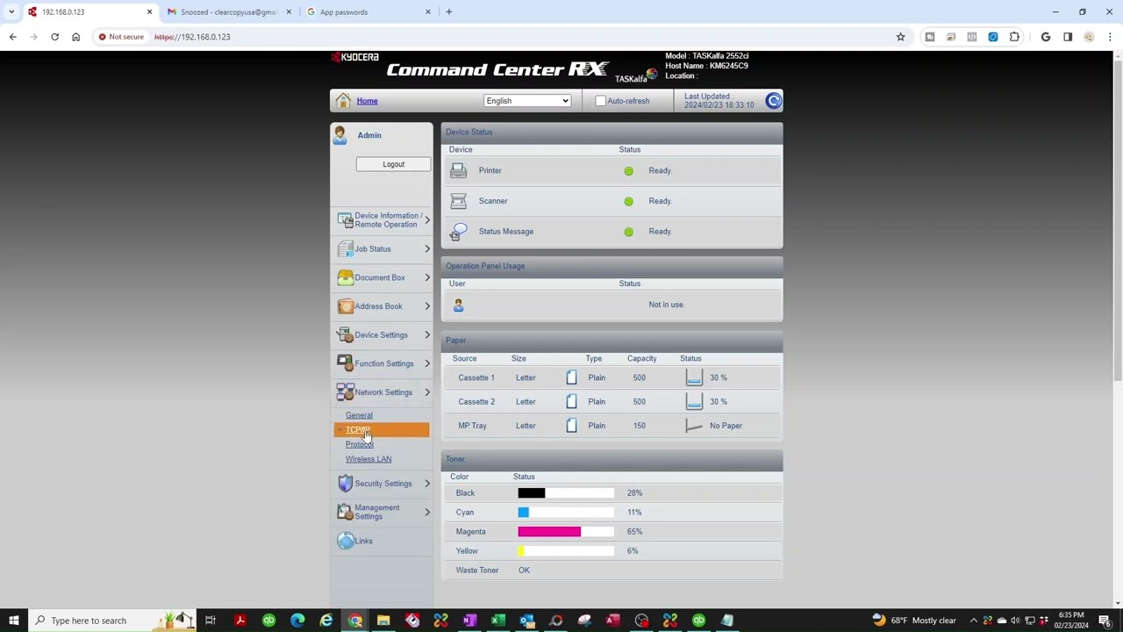Click the Security Settings shield icon
Image resolution: width=1123 pixels, height=632 pixels.
345,484
